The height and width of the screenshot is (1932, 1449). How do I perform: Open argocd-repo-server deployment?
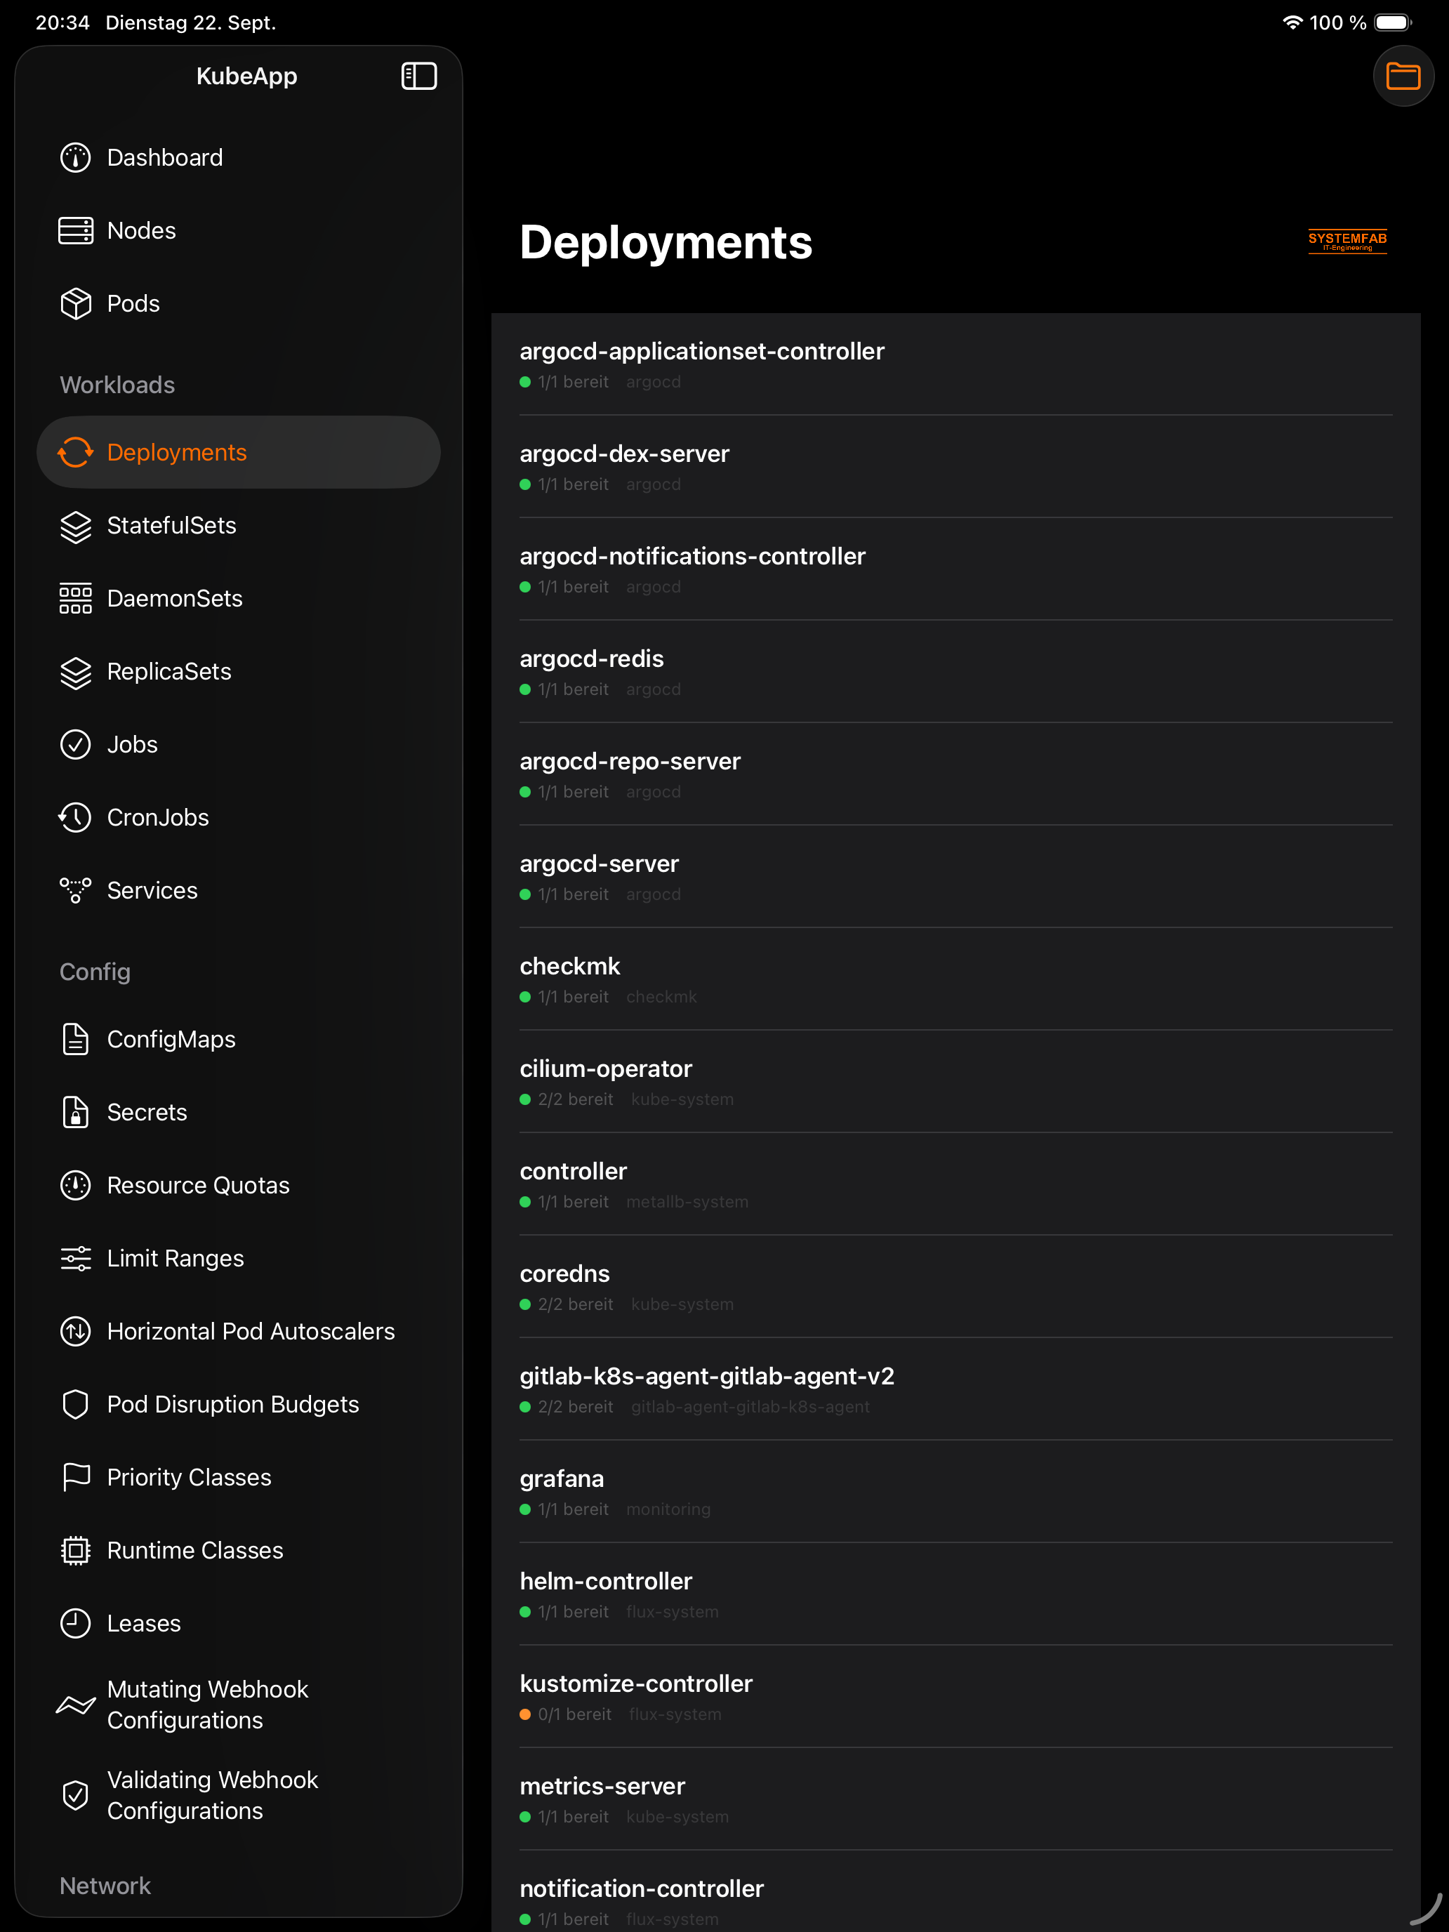pyautogui.click(x=955, y=775)
